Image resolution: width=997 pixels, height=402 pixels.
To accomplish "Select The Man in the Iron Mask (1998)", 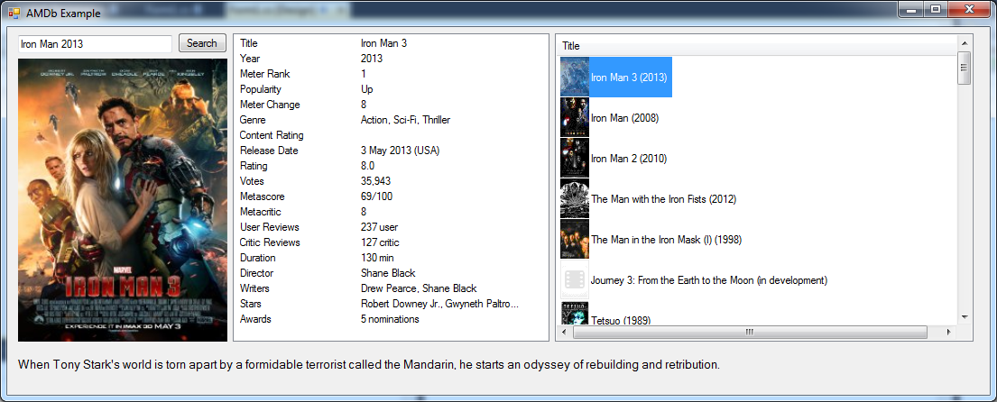I will [667, 240].
